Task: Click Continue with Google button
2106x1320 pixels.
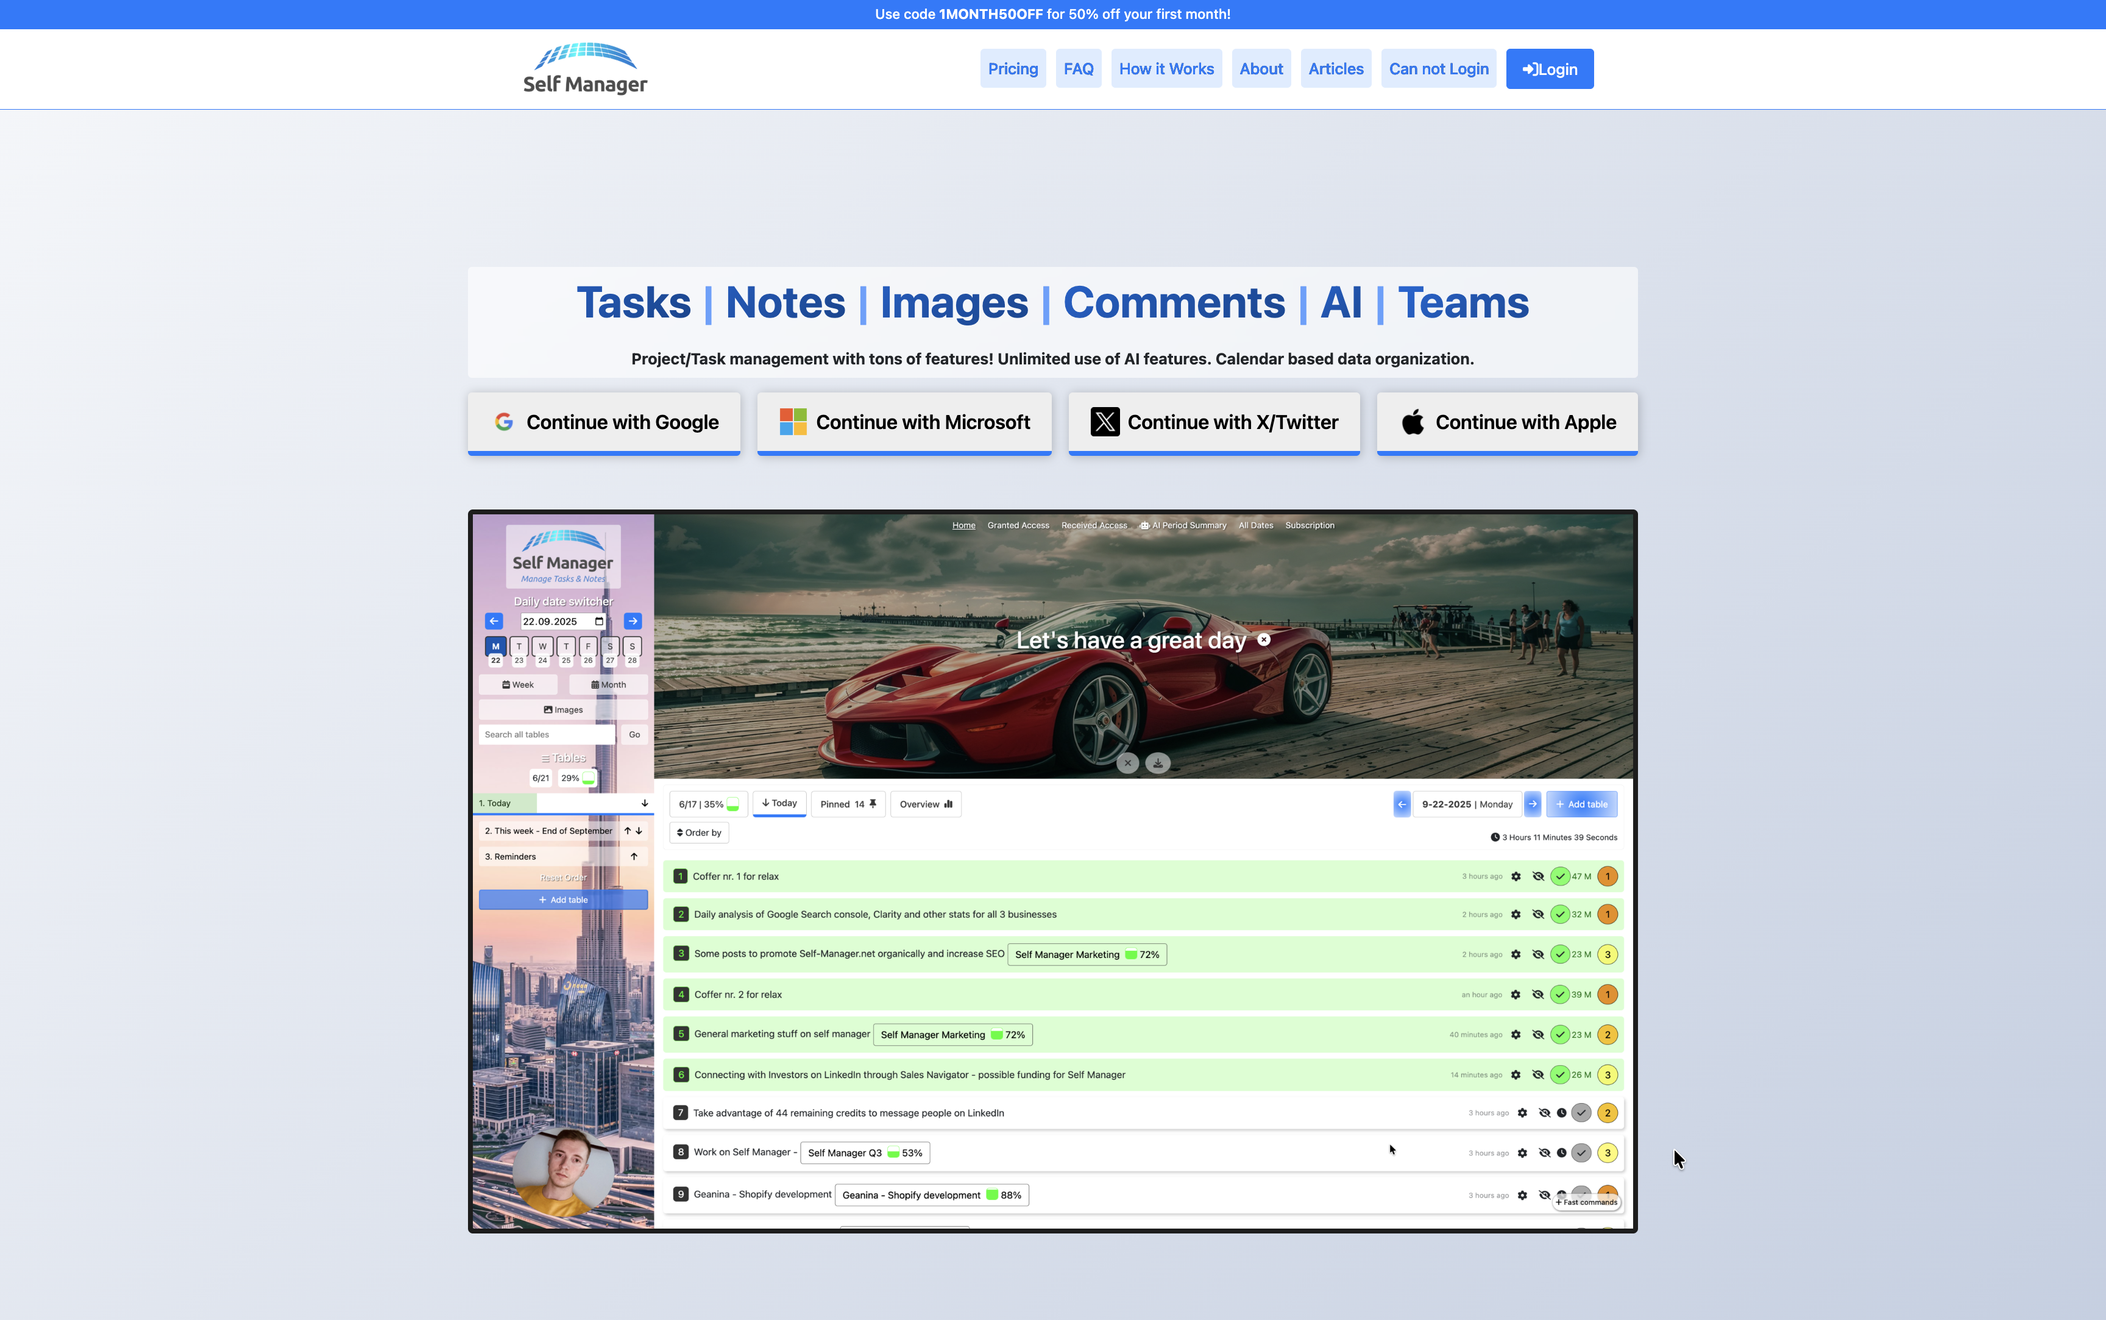Action: [604, 422]
